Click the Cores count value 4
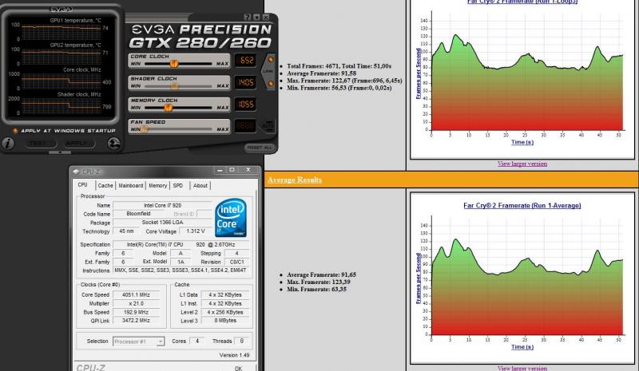 point(197,341)
